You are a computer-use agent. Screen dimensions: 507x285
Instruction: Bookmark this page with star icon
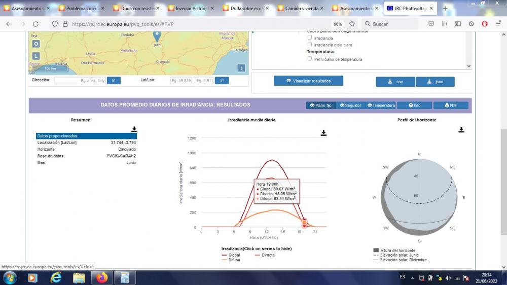[352, 24]
